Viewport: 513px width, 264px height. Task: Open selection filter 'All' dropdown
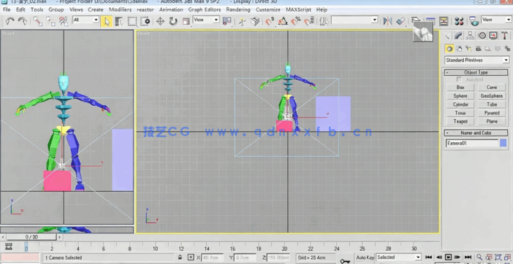point(85,20)
